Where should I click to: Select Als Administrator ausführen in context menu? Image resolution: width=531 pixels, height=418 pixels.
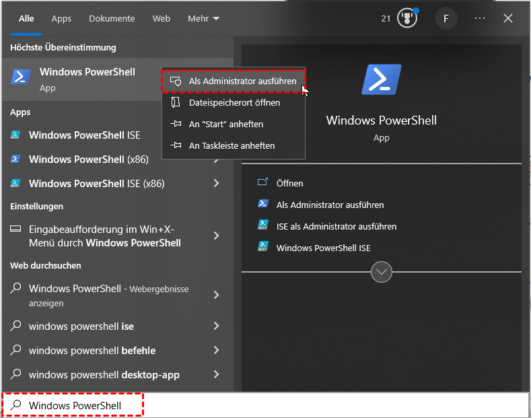242,81
